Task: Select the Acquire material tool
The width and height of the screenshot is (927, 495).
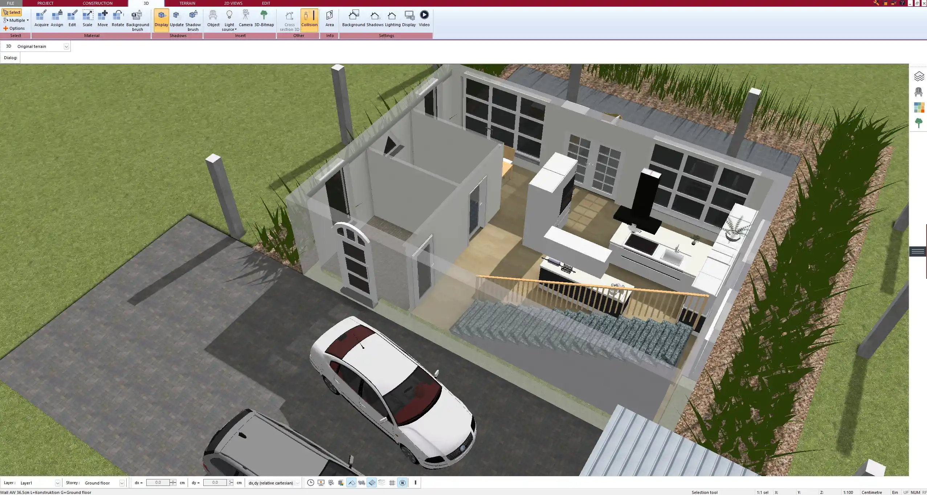Action: click(x=41, y=19)
